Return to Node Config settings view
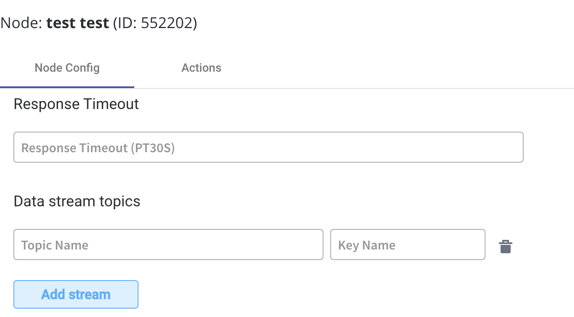The height and width of the screenshot is (317, 574). tap(67, 68)
